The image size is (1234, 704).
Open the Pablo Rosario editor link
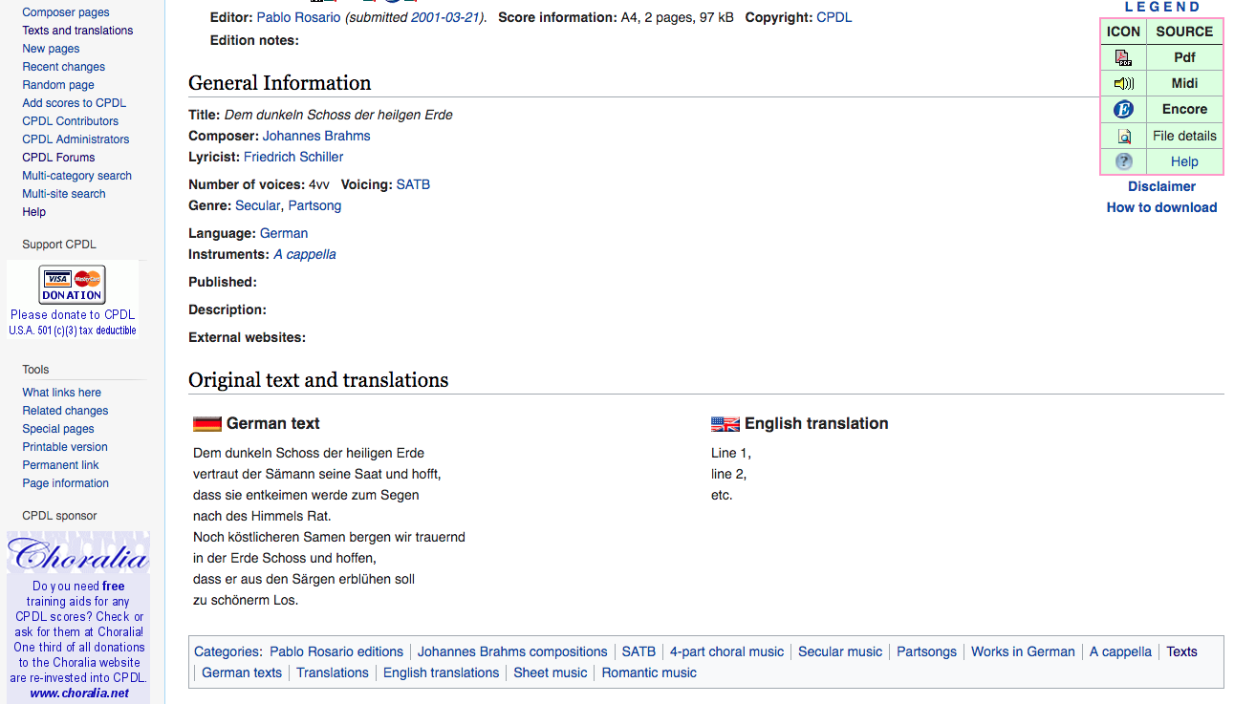[x=298, y=17]
